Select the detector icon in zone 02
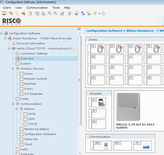The height and width of the screenshot is (155, 164). (x=119, y=49)
